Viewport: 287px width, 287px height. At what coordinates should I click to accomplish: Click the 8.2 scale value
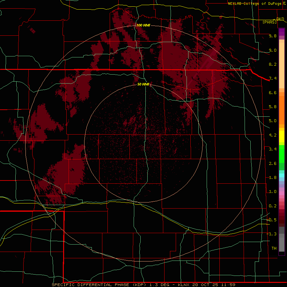pos(273,64)
